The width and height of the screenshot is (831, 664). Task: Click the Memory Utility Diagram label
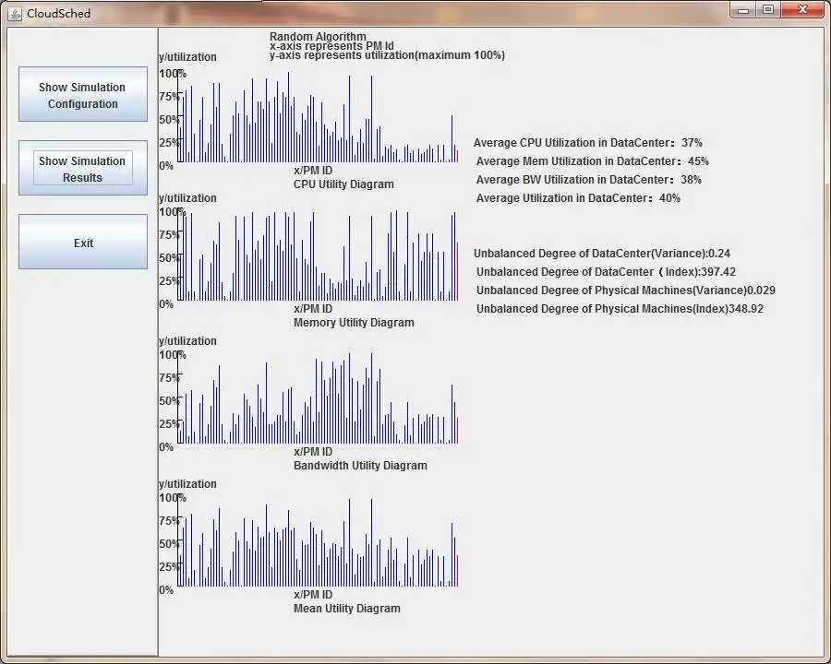[354, 323]
